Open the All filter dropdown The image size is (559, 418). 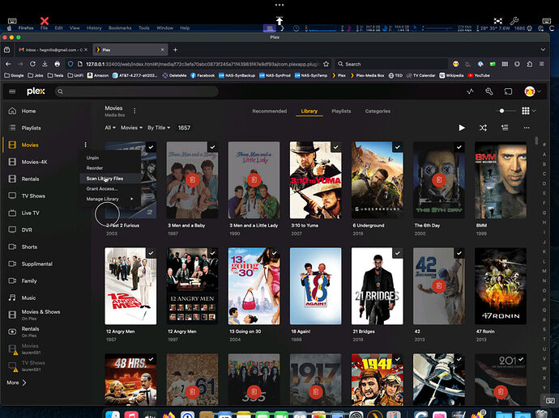pos(110,128)
